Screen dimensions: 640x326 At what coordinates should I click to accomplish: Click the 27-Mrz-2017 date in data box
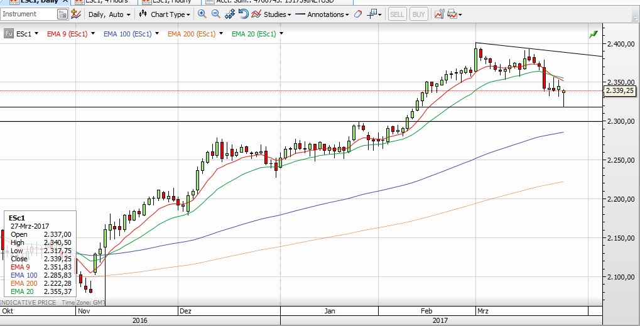coord(30,226)
